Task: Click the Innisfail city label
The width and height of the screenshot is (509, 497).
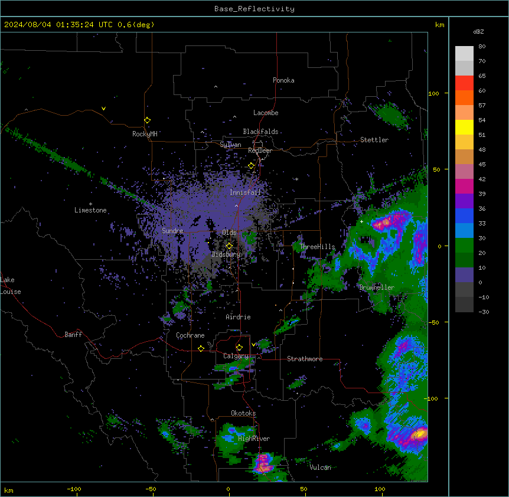Action: [246, 192]
